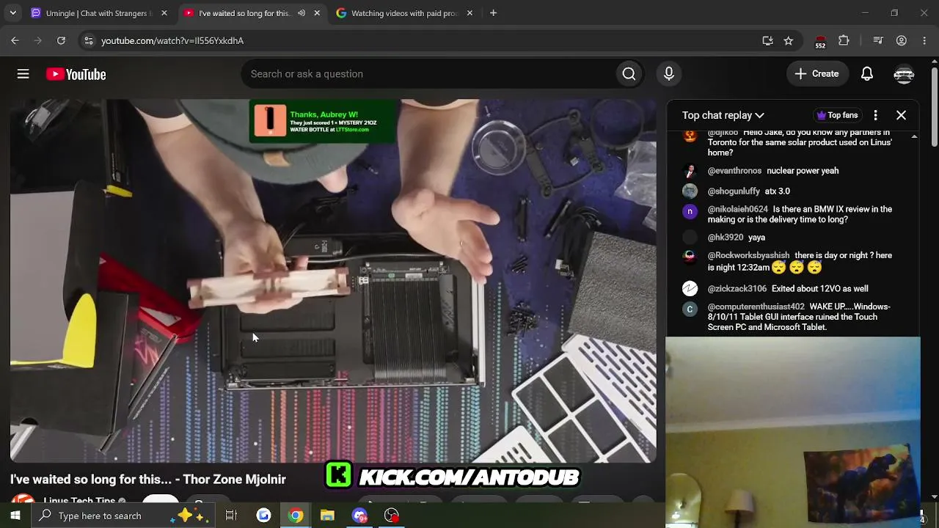Open the tab search dropdown

coord(12,13)
